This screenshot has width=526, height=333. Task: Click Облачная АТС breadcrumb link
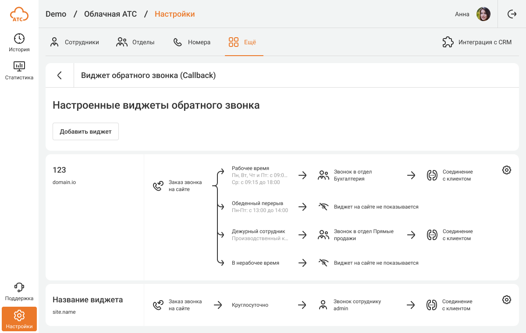point(110,14)
